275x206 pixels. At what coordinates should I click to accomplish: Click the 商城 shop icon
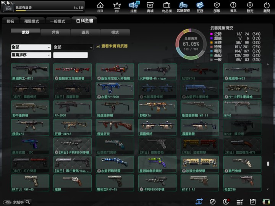click(150, 6)
